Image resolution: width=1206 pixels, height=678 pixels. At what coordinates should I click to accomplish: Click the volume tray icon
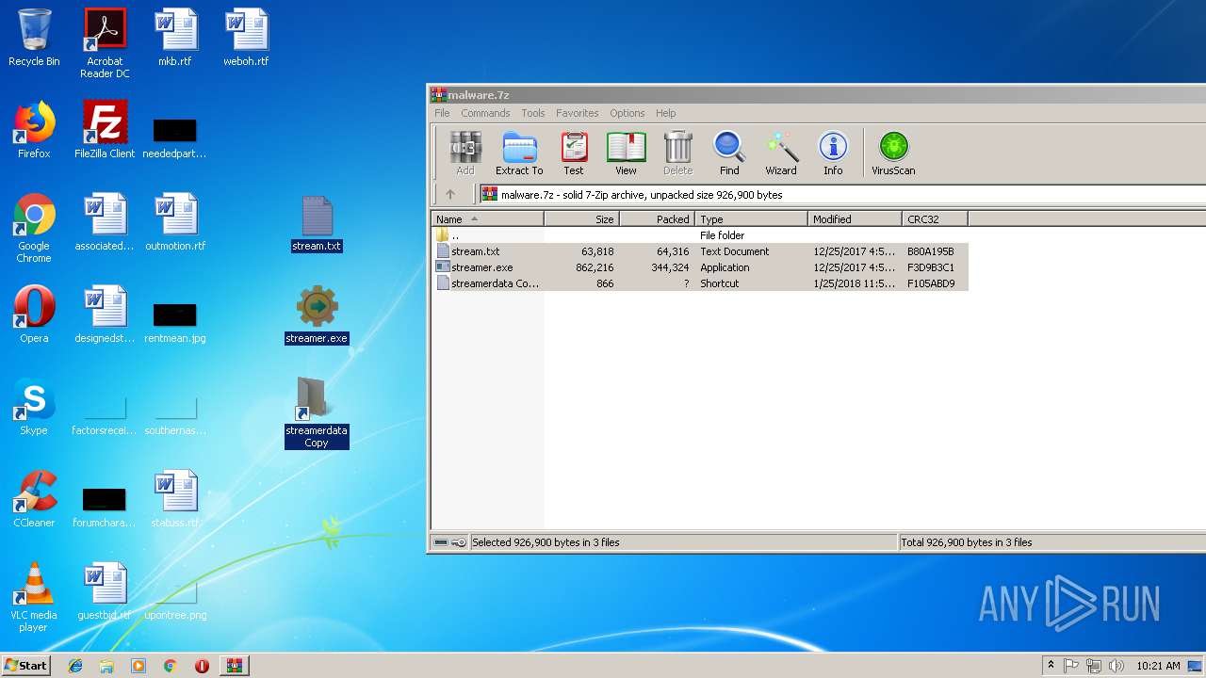click(x=1116, y=666)
